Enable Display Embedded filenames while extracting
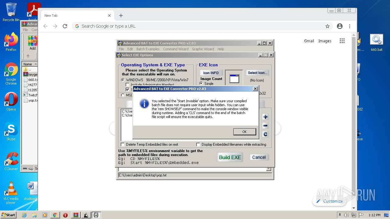 click(198, 144)
